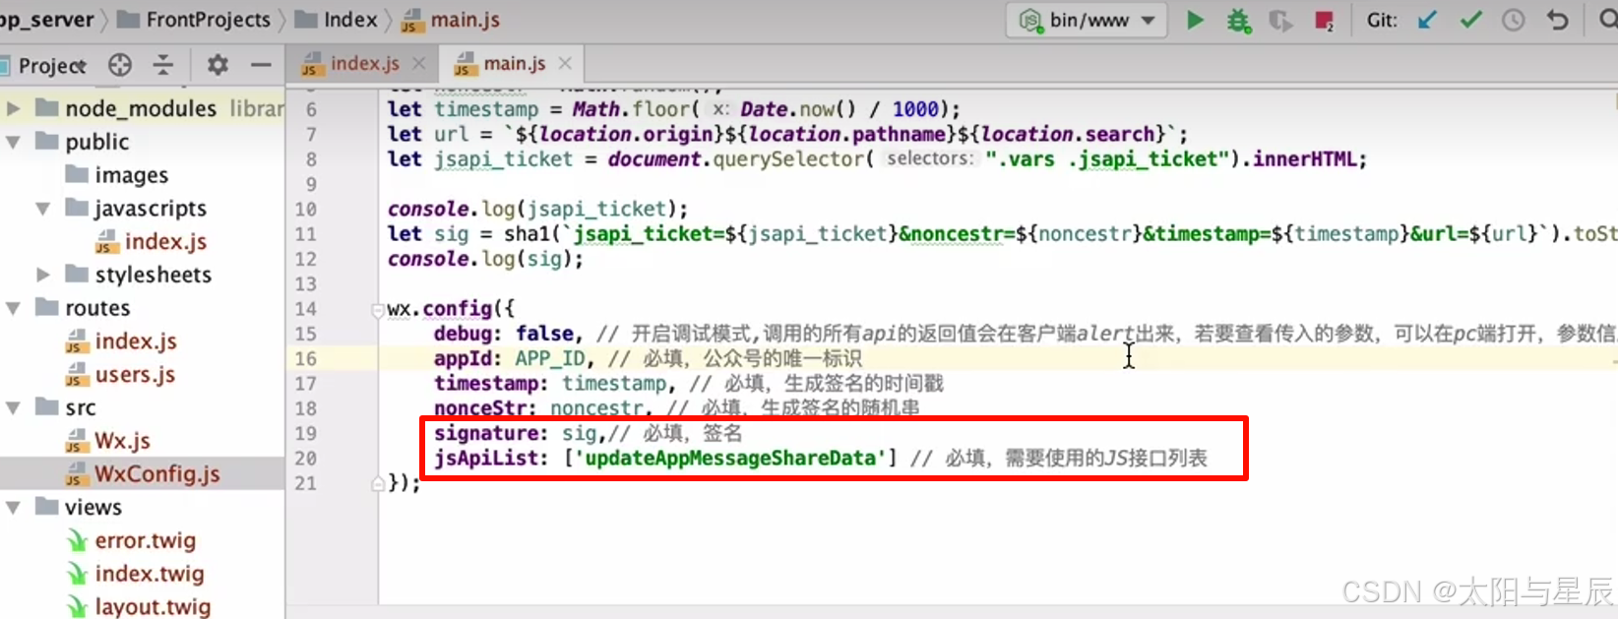Viewport: 1618px width, 619px height.
Task: Click fold end marker at line 21
Action: [377, 483]
